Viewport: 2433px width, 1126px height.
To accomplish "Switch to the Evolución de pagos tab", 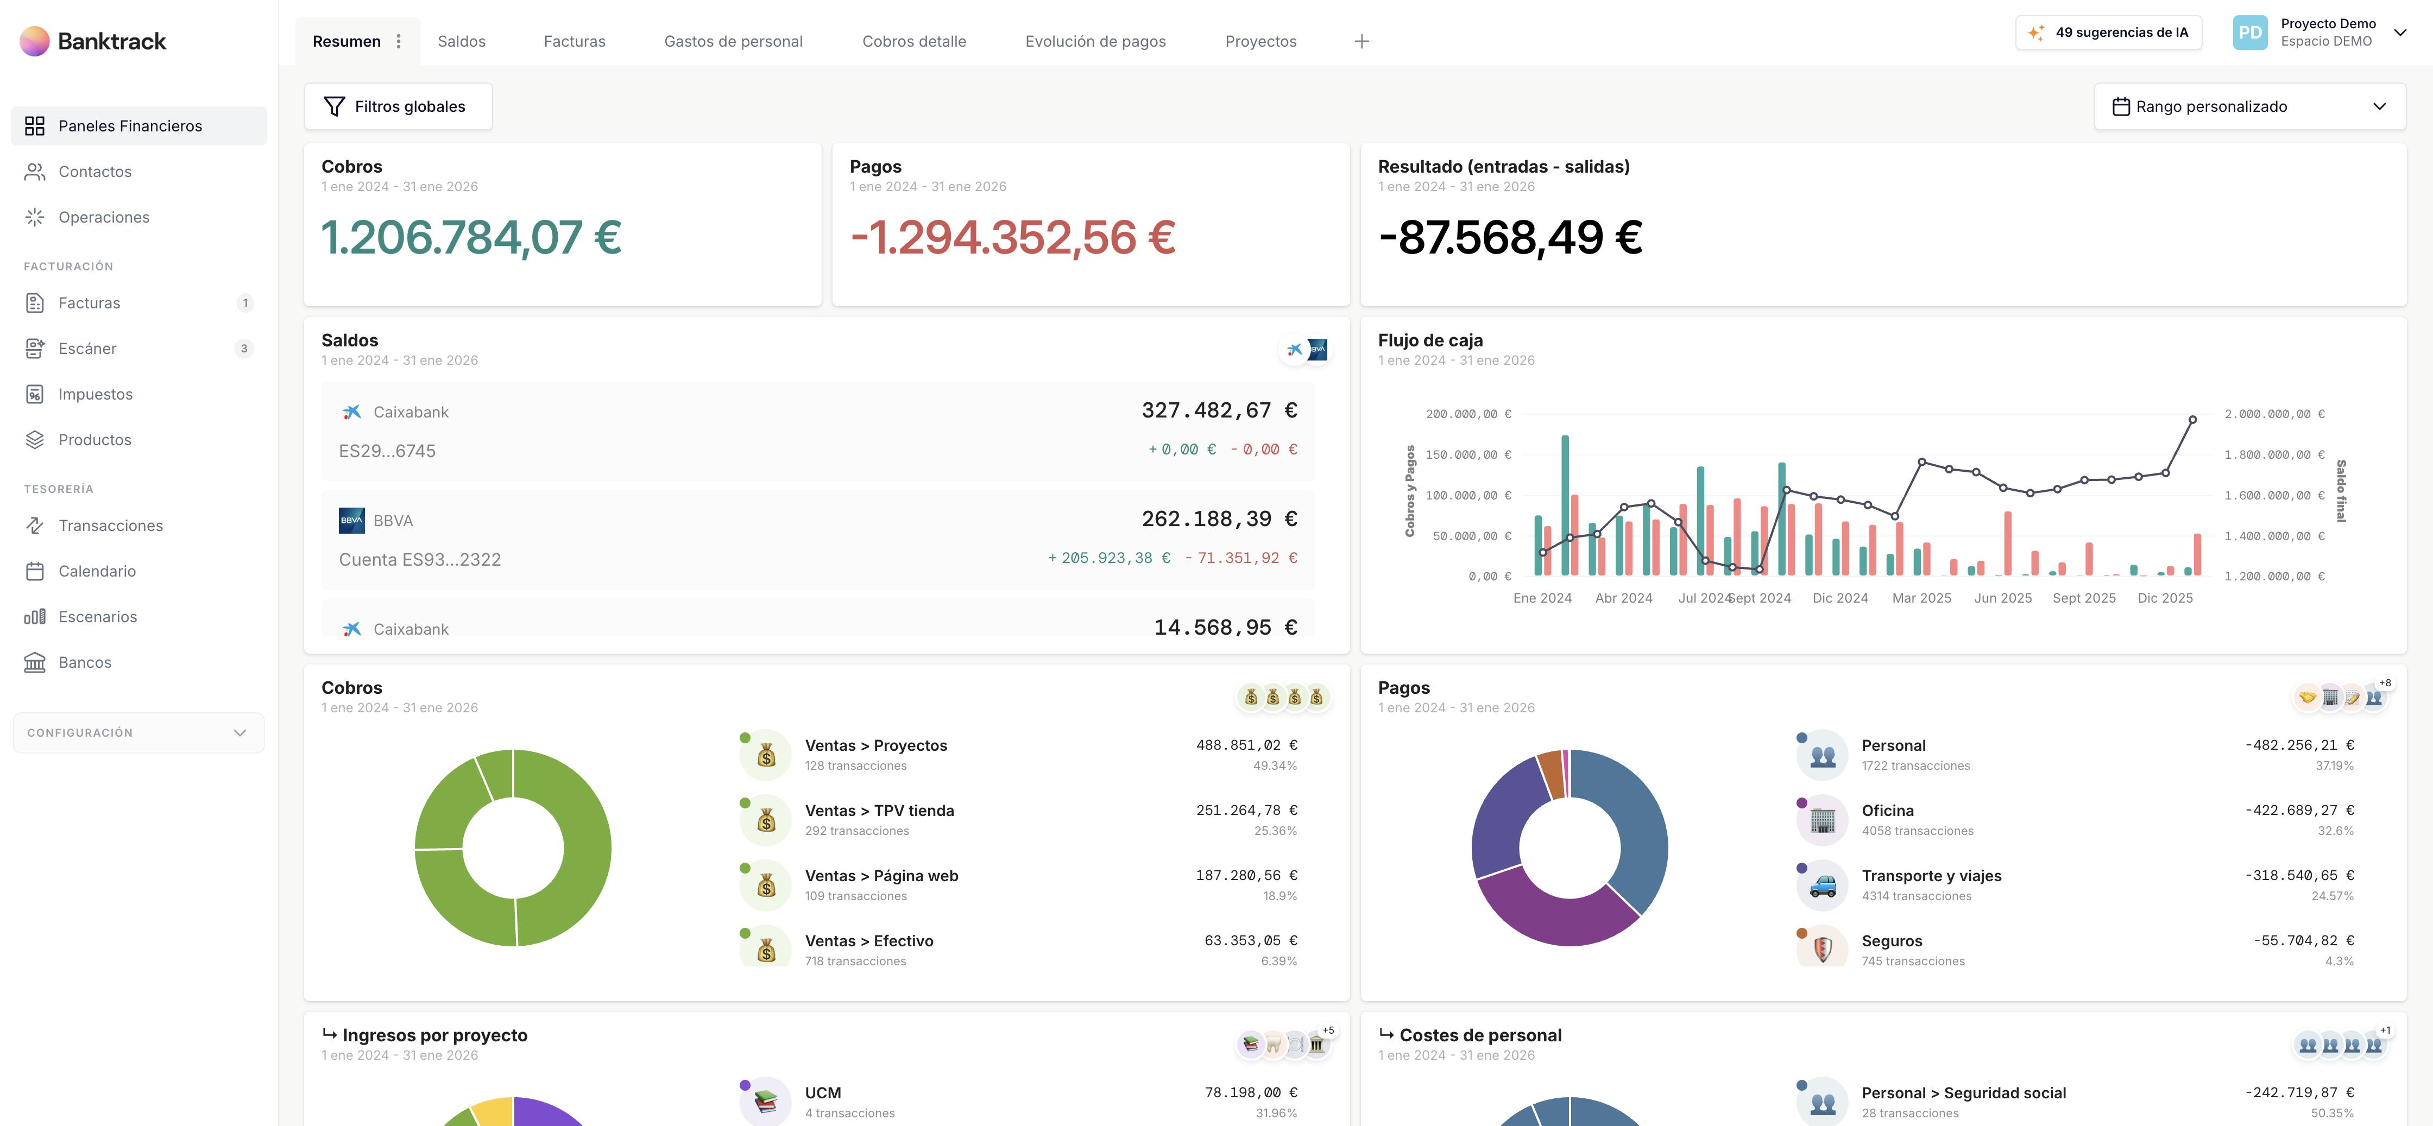I will (x=1095, y=41).
